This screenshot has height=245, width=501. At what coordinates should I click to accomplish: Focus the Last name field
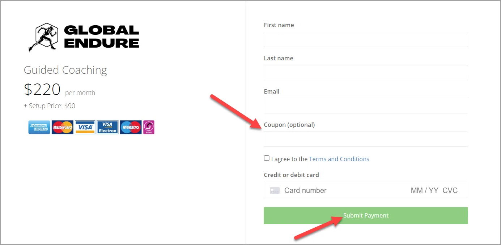366,73
